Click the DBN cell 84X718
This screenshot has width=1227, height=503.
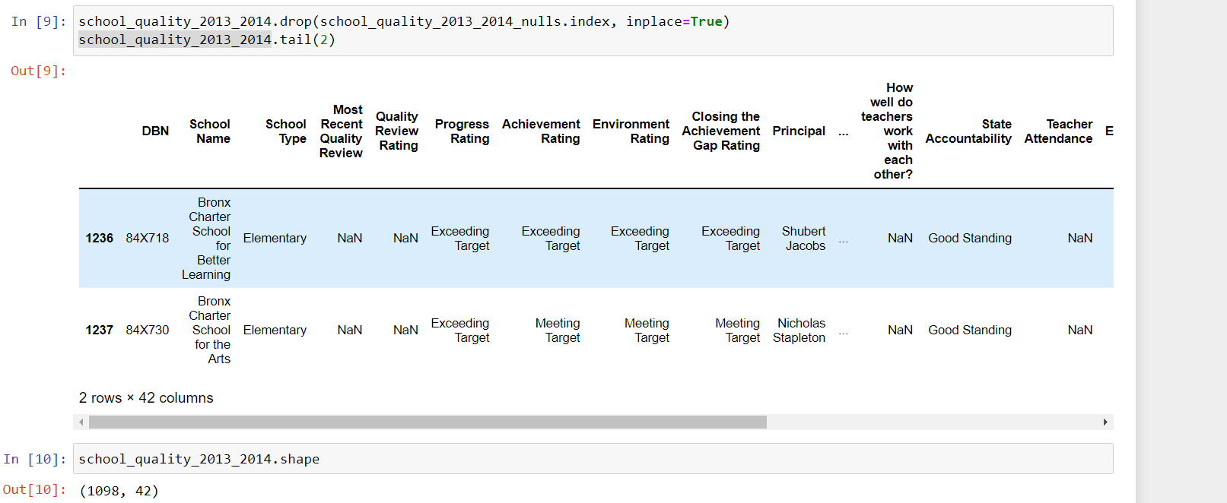coord(148,238)
